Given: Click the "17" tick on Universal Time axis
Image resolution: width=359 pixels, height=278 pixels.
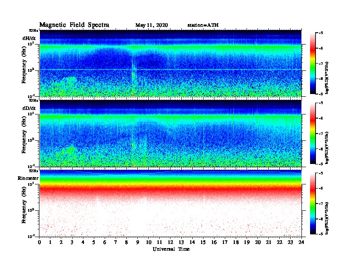Looking at the screenshot, I should click(x=225, y=242).
